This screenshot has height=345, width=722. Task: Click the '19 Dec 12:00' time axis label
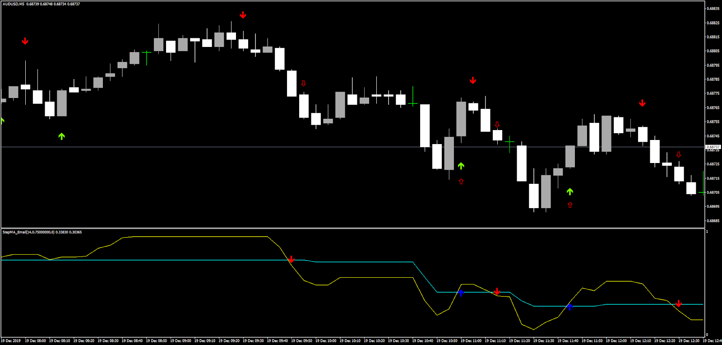point(616,341)
